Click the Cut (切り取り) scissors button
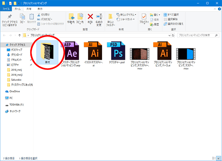Viewport: 222px width, 161px height. coord(43,15)
